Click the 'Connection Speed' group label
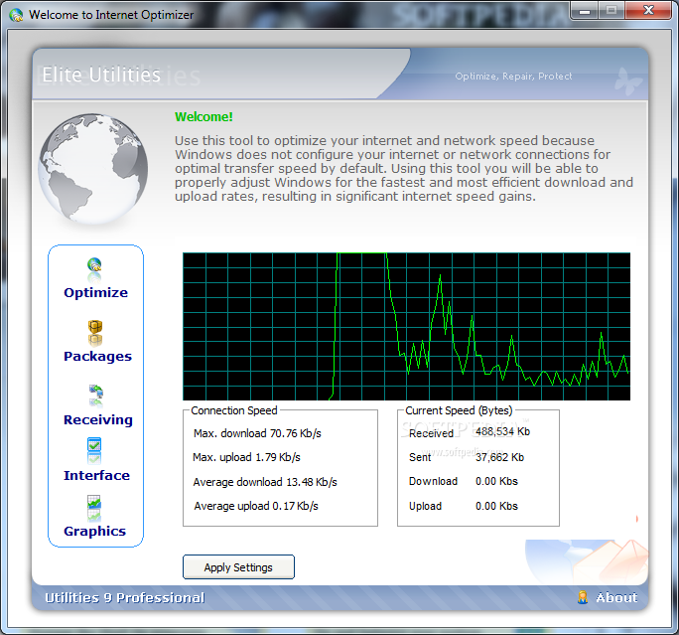The width and height of the screenshot is (679, 635). 234,410
